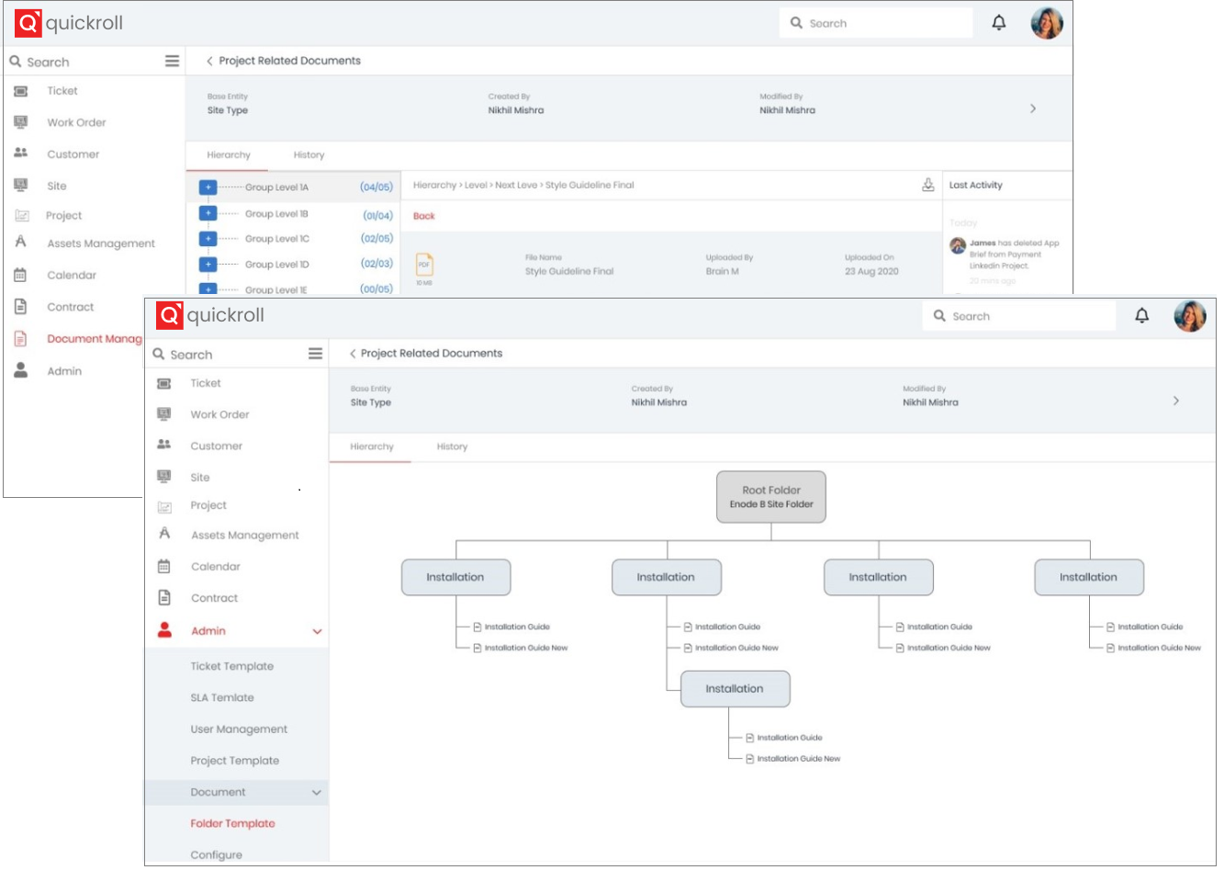1224x870 pixels.
Task: Go back from Project Related Documents in the front window
Action: pos(353,353)
